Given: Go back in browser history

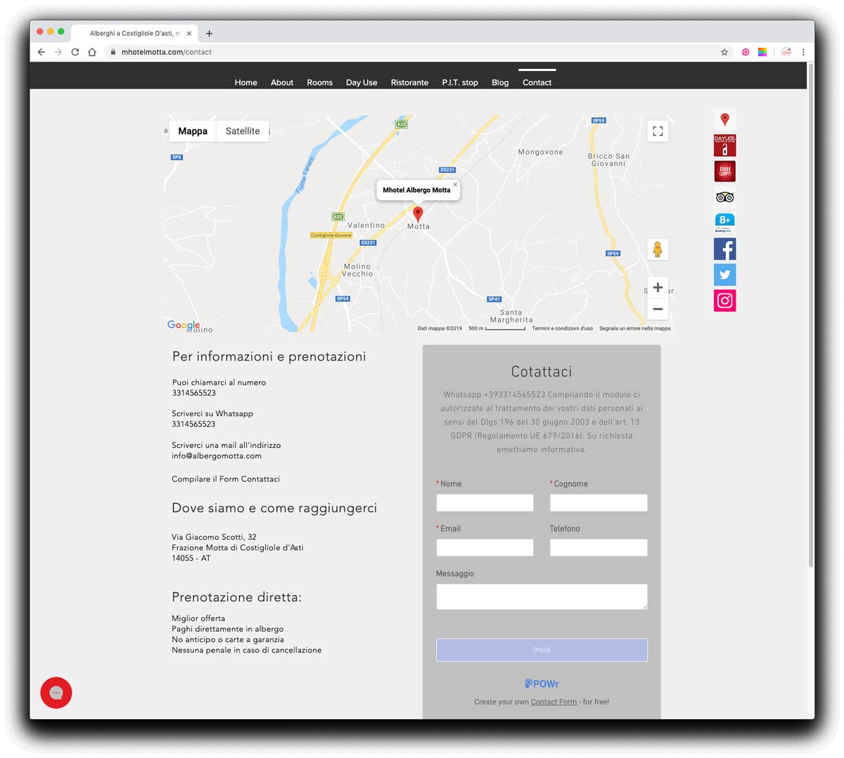Looking at the screenshot, I should click(41, 52).
